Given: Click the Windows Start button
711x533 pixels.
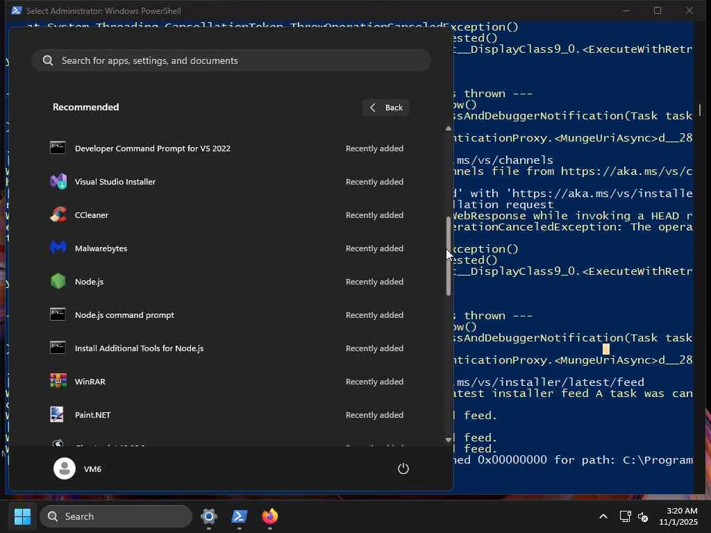Looking at the screenshot, I should [x=22, y=516].
